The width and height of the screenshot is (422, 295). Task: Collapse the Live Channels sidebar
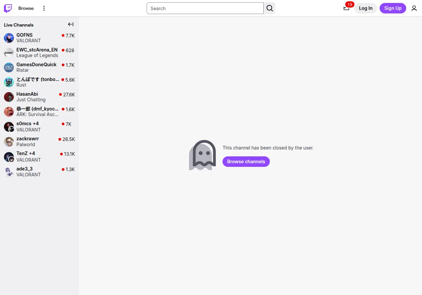(71, 24)
